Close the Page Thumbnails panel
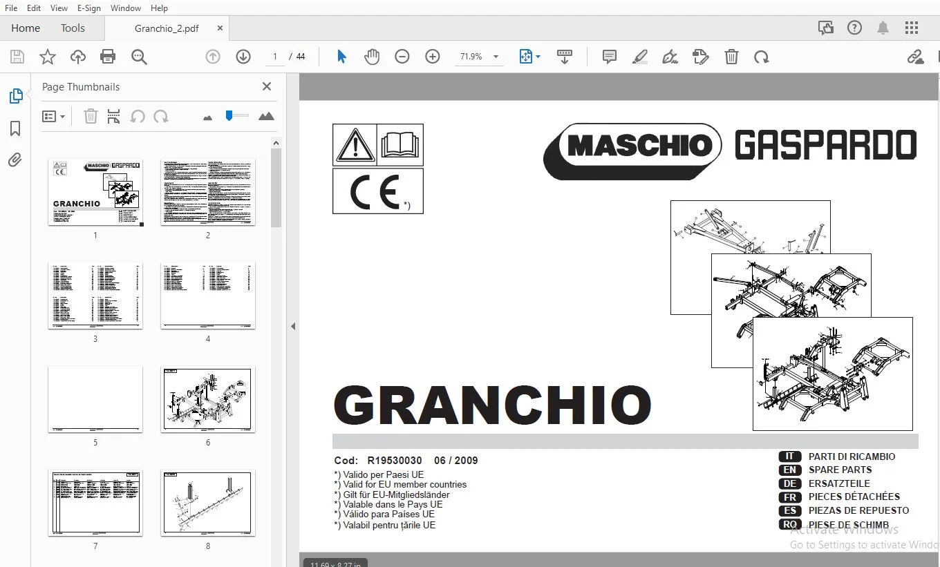 (x=267, y=86)
